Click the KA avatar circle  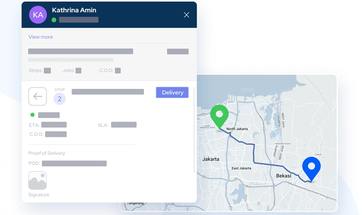point(38,15)
